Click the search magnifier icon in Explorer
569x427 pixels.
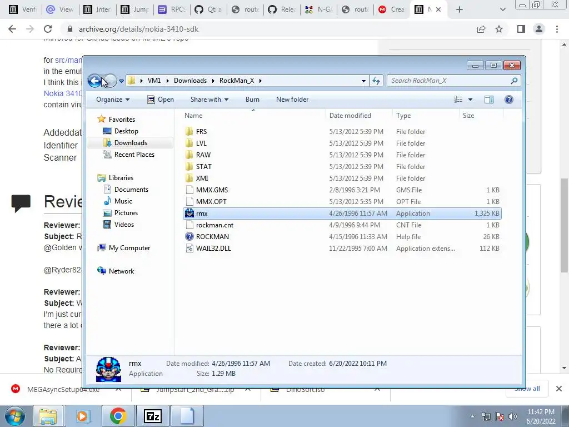point(514,81)
